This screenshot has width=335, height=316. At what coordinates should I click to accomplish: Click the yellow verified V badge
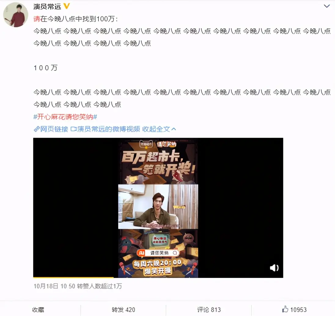(x=67, y=6)
